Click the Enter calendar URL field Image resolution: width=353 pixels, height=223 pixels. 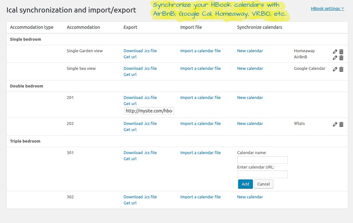click(263, 174)
